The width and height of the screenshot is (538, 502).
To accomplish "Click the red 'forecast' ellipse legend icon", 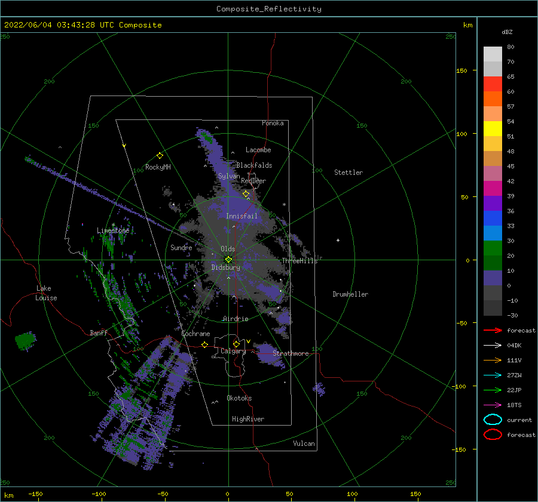I will 493,435.
